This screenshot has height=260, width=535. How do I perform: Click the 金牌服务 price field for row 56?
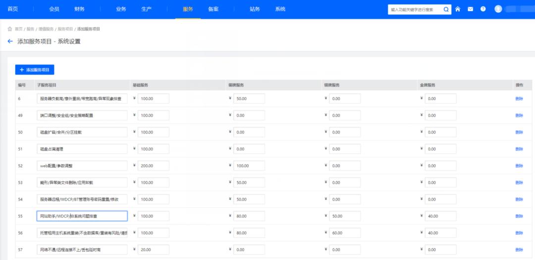coord(440,233)
